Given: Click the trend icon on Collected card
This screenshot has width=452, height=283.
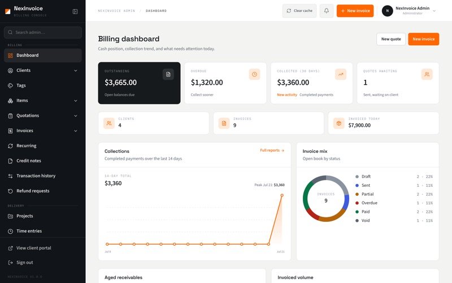Looking at the screenshot, I should coord(341,74).
